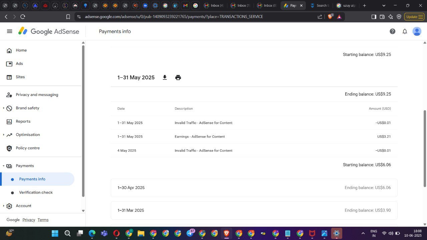Download the 1–31 May 2025 statement
The width and height of the screenshot is (427, 240).
coord(164,77)
